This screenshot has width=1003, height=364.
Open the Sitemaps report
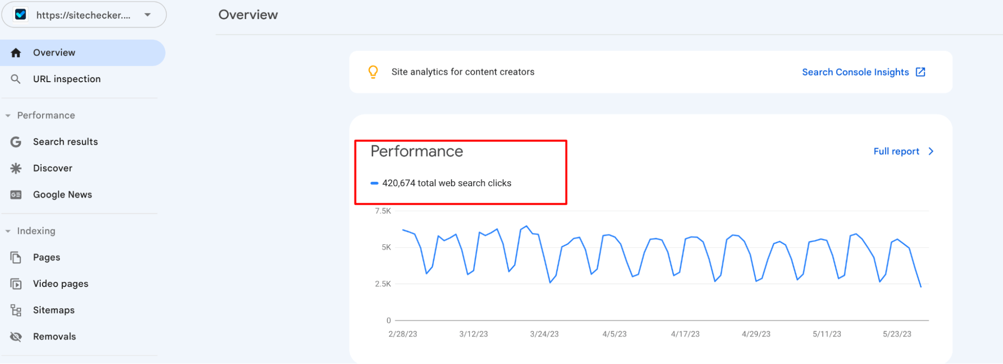click(x=54, y=310)
